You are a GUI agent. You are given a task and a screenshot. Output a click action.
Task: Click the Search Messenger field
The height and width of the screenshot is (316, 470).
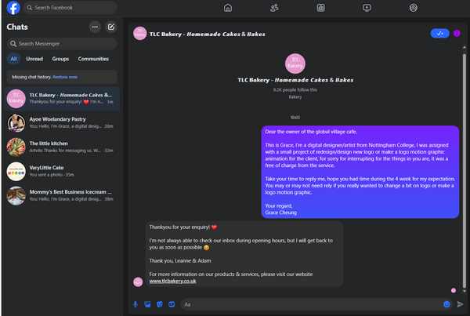62,44
